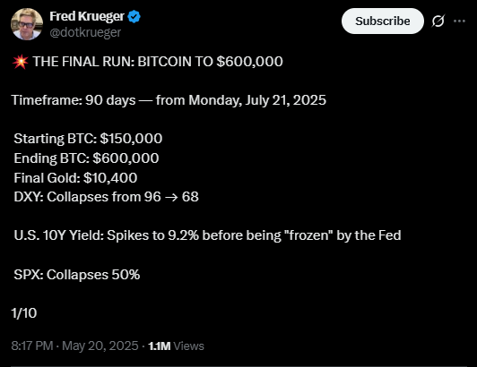Click the blue verified checkmark badge
477x367 pixels.
coord(134,16)
